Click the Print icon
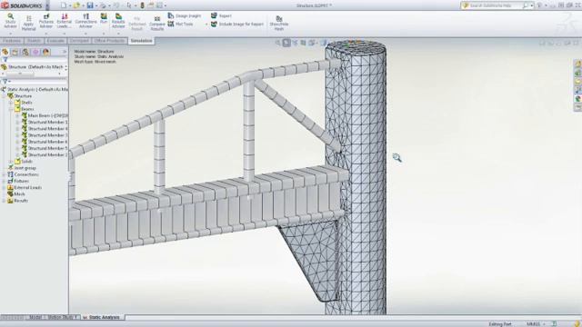The image size is (582, 327). [103, 5]
